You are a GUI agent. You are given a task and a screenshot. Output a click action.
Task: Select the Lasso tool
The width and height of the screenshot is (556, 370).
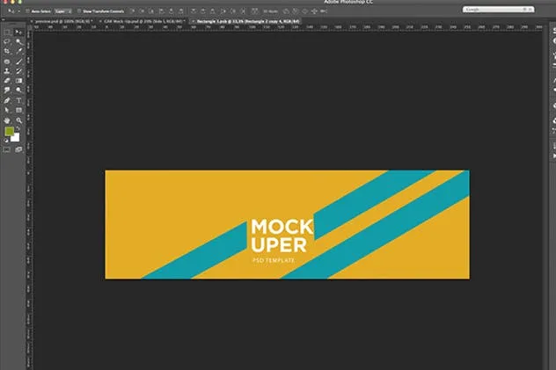(7, 41)
